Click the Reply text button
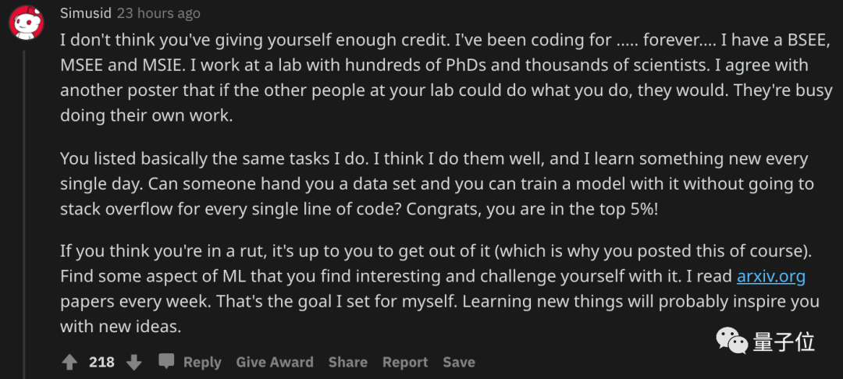Screen dimensions: 843x379 tap(202, 363)
